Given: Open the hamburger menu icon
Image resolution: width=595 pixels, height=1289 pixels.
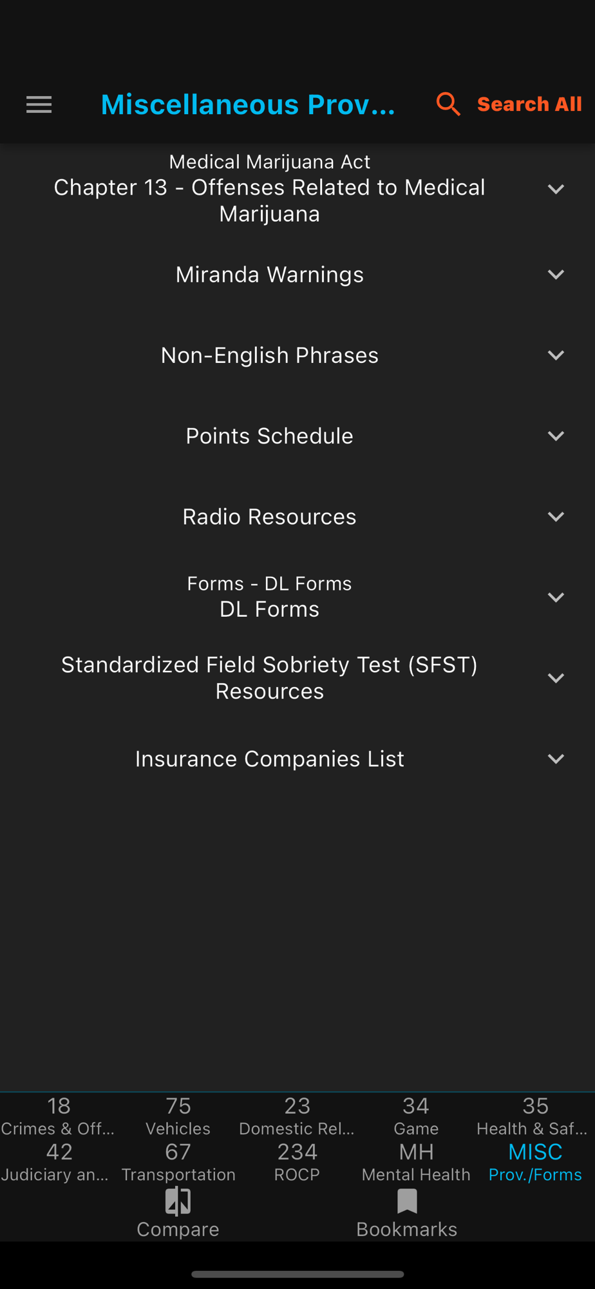Looking at the screenshot, I should 39,104.
